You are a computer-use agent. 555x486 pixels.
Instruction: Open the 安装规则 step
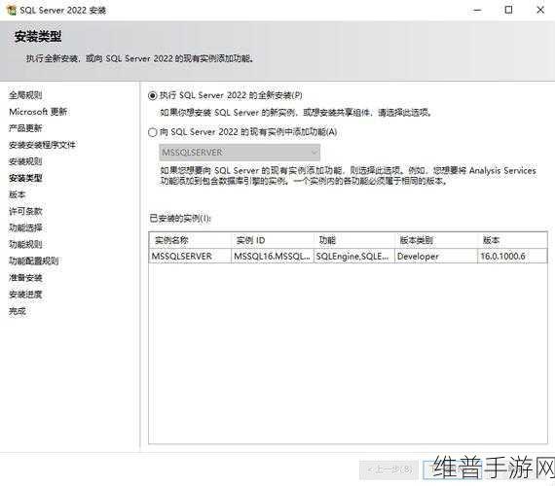25,161
